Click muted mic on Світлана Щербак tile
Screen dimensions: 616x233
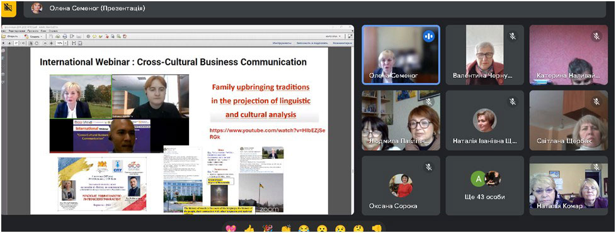coord(596,102)
